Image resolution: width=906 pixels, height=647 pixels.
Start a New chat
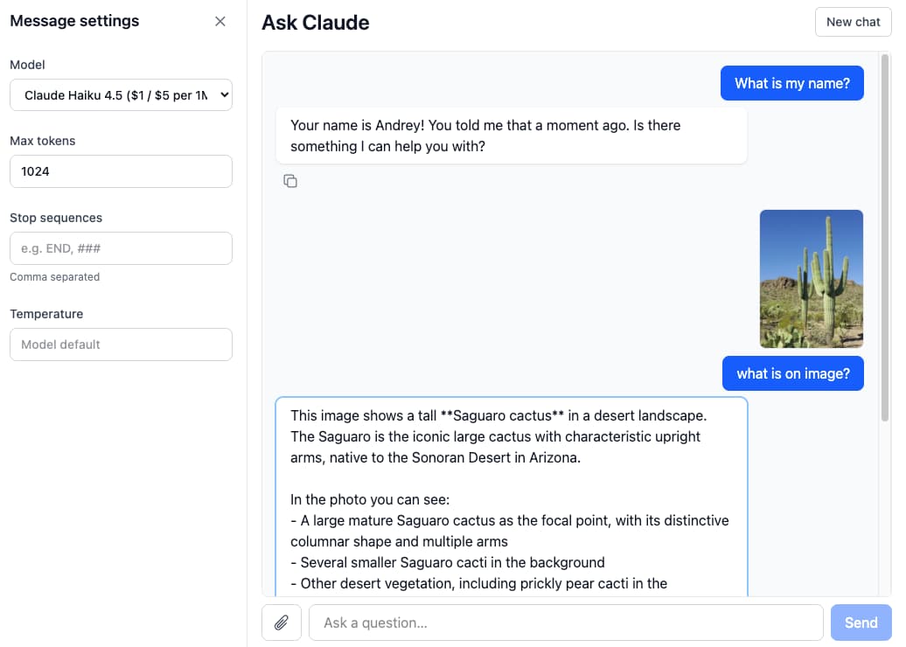[x=853, y=22]
